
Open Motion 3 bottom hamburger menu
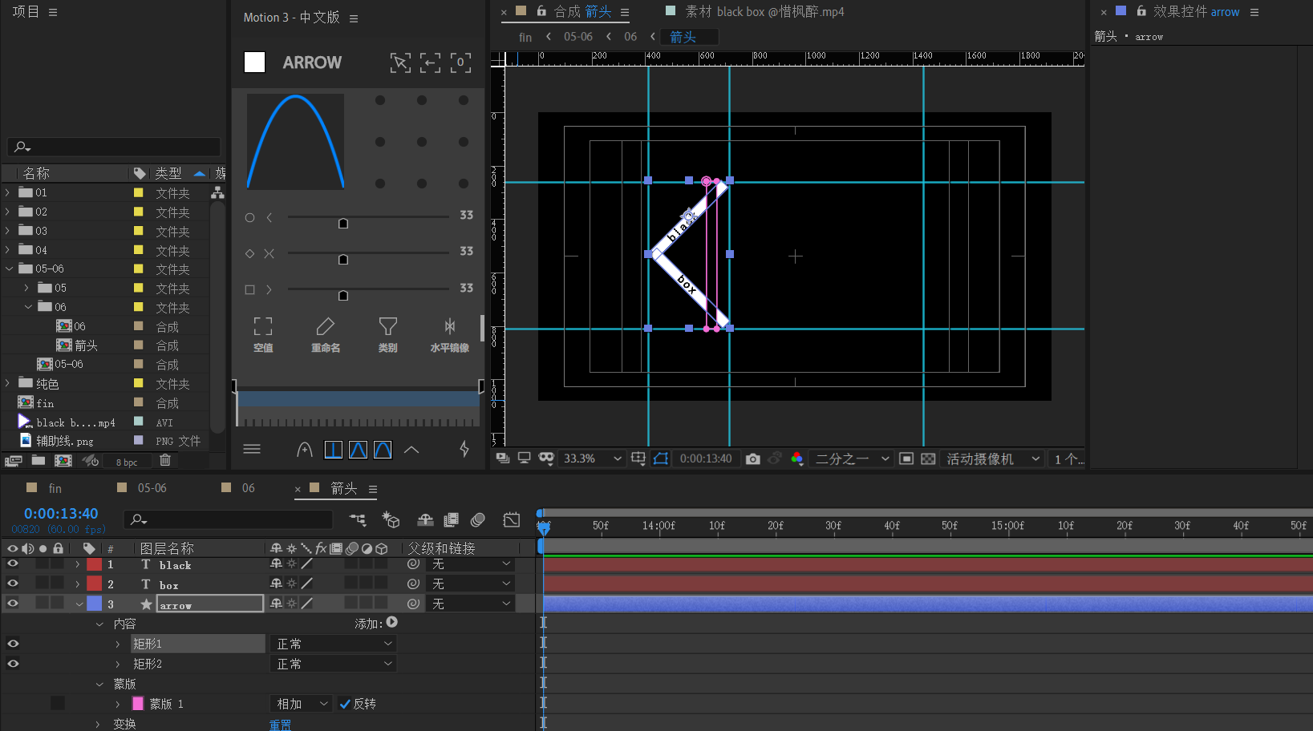click(252, 449)
